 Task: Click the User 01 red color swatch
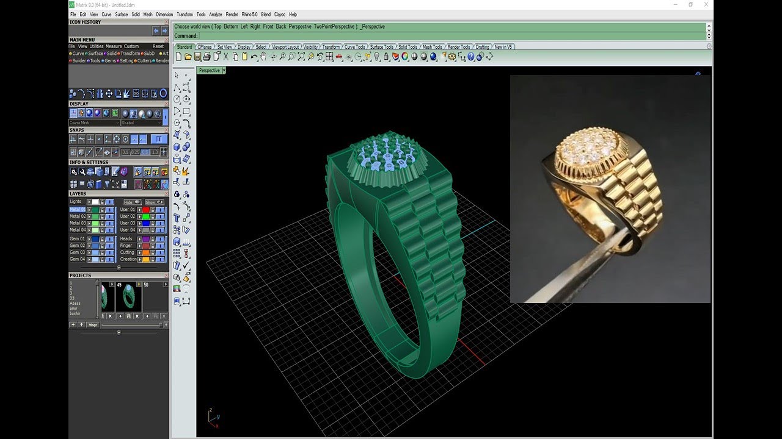pyautogui.click(x=146, y=210)
